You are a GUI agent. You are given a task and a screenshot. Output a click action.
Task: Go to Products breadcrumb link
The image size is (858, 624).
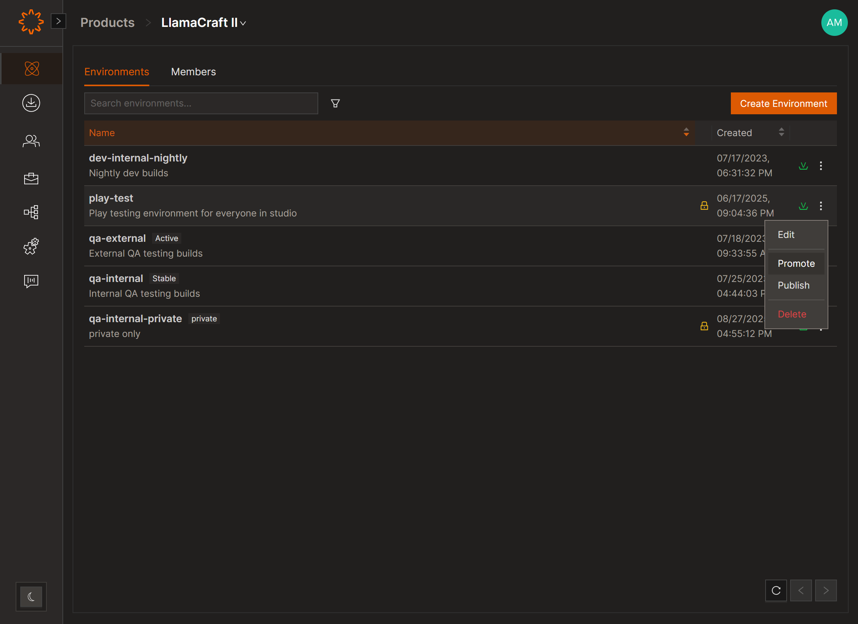pos(107,23)
